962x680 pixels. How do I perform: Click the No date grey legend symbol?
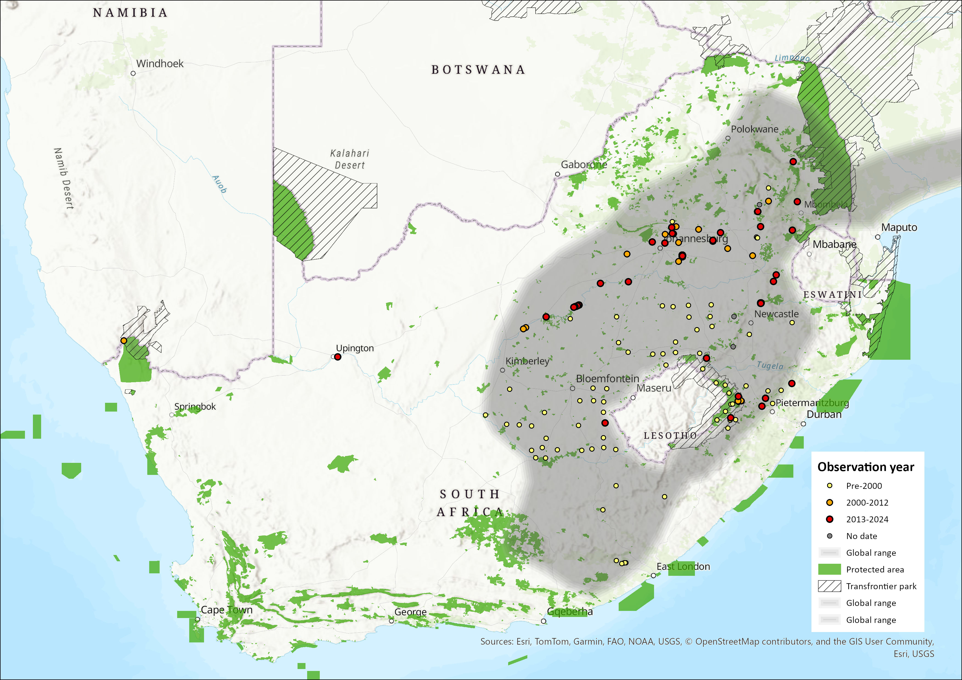[829, 536]
